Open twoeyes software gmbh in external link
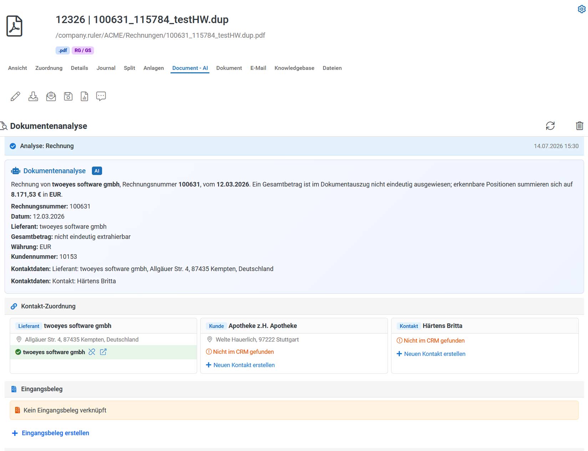Screen dimensions: 588x451 pyautogui.click(x=103, y=352)
